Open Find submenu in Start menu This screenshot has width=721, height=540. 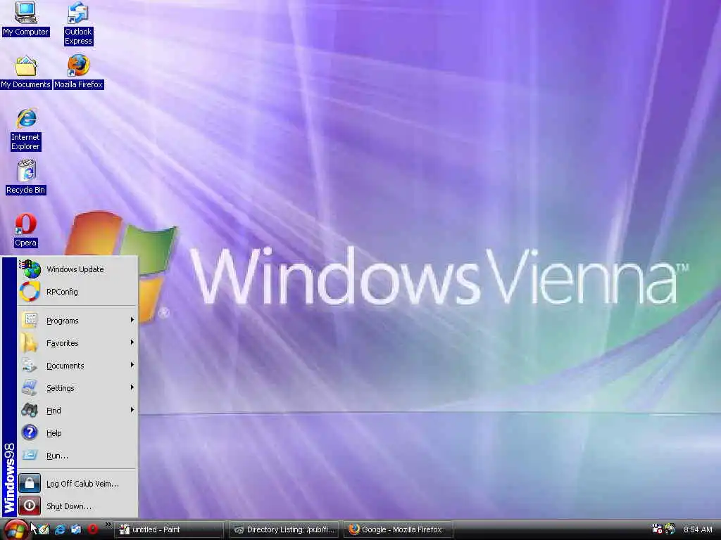point(77,411)
